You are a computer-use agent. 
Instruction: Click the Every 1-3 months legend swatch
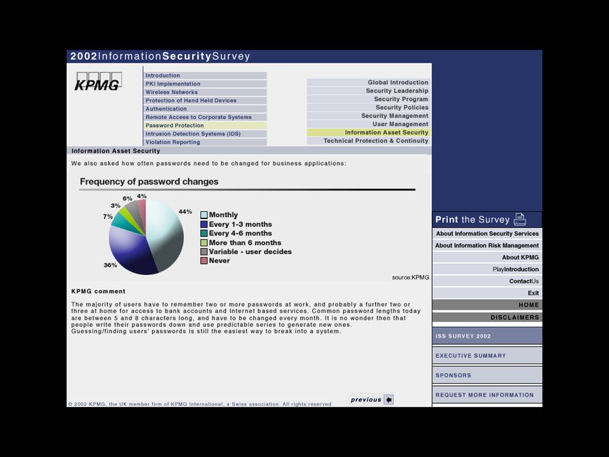tap(204, 224)
